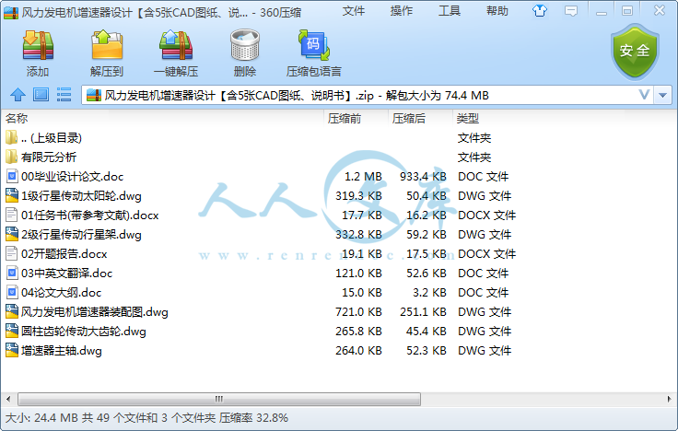678x431 pixels.
Task: Click the 1.2 MB size value
Action: click(x=363, y=177)
